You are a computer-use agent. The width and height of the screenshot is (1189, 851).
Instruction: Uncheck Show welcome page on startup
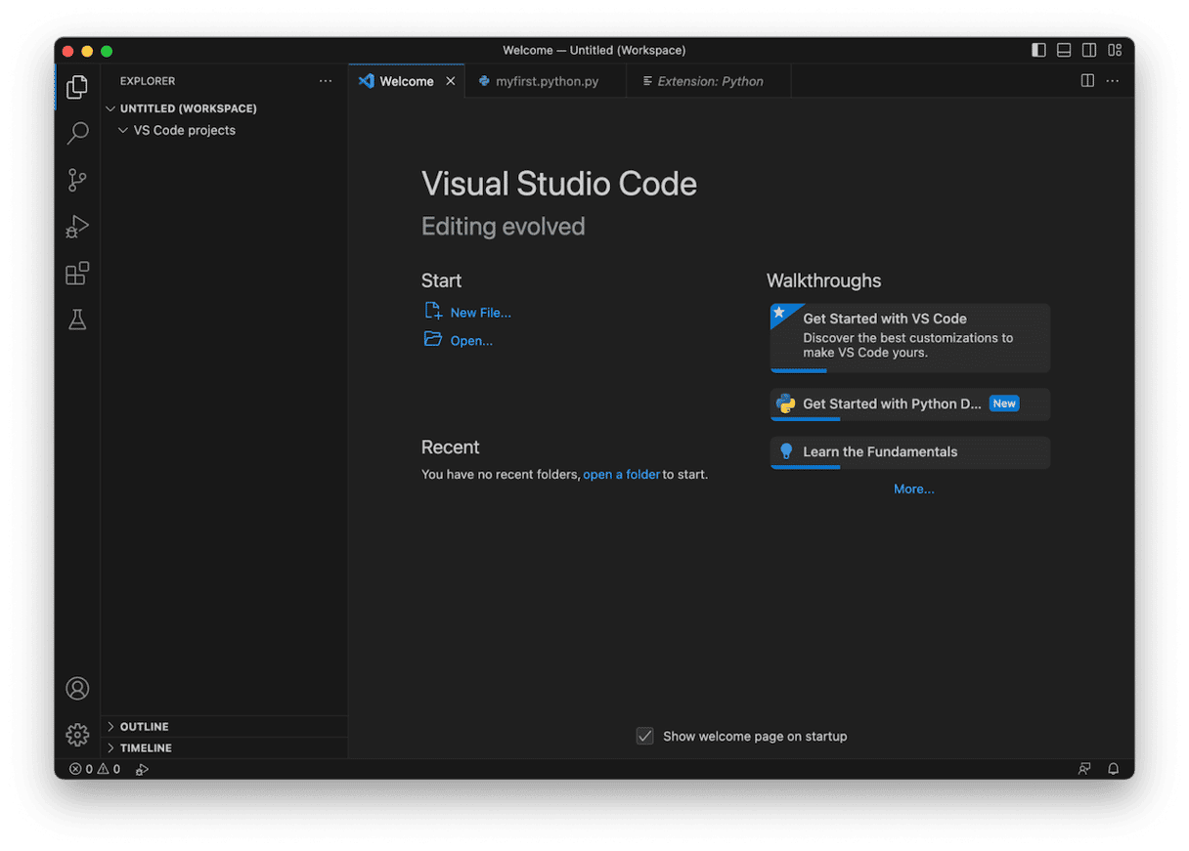coord(644,737)
